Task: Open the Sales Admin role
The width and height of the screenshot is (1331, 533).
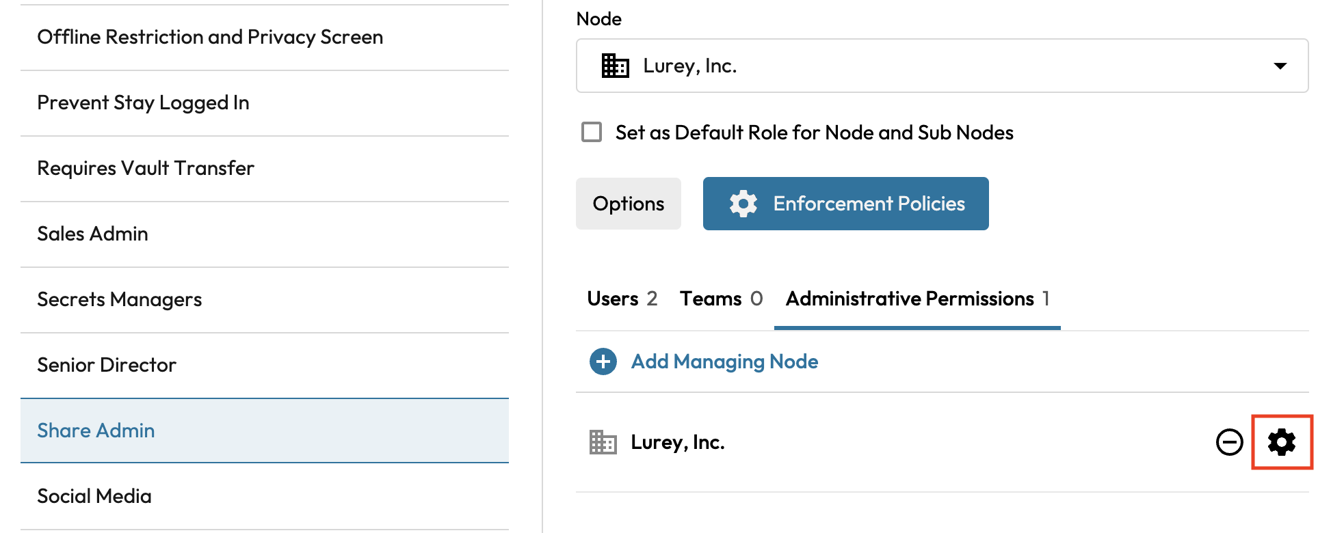Action: [92, 234]
